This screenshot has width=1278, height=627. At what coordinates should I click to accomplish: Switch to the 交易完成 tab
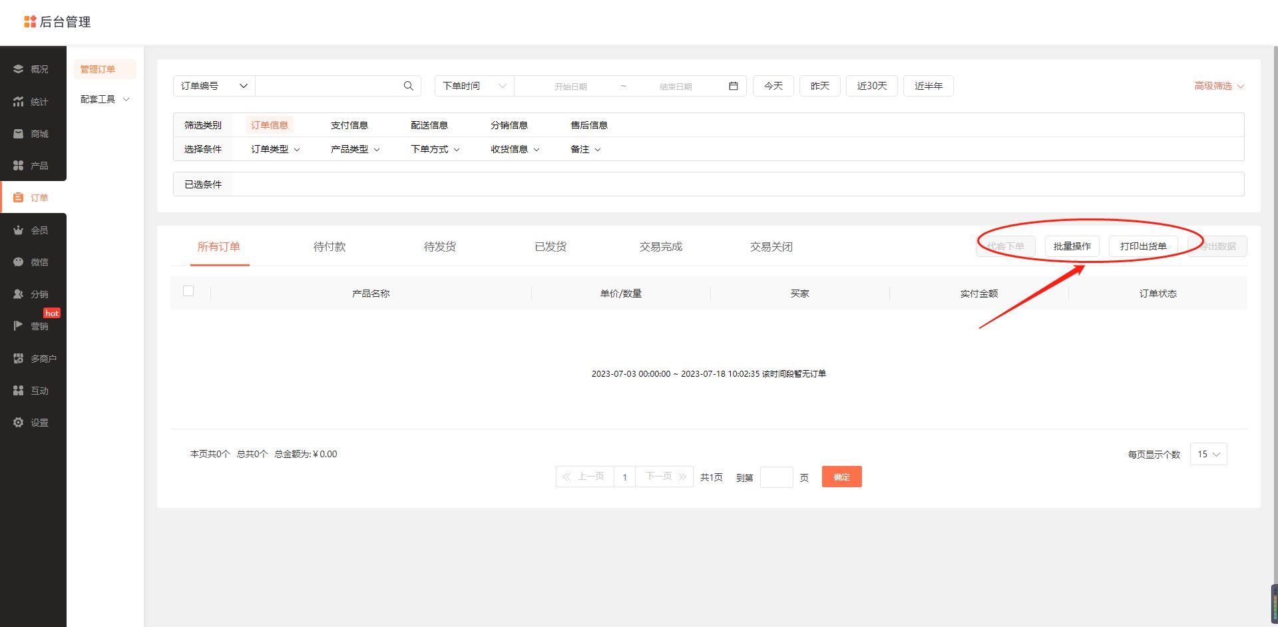pyautogui.click(x=661, y=247)
